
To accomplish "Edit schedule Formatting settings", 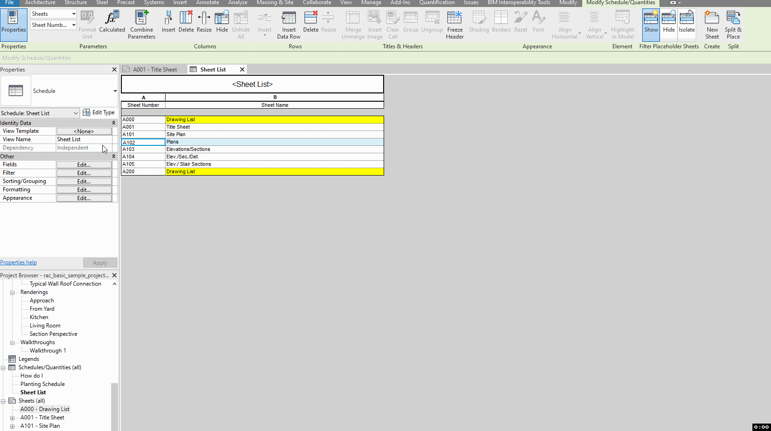I will [x=84, y=190].
